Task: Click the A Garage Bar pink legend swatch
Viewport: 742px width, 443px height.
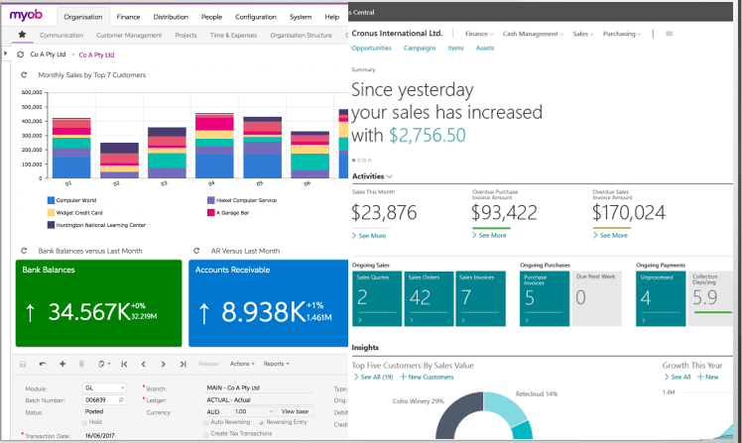Action: (x=211, y=213)
